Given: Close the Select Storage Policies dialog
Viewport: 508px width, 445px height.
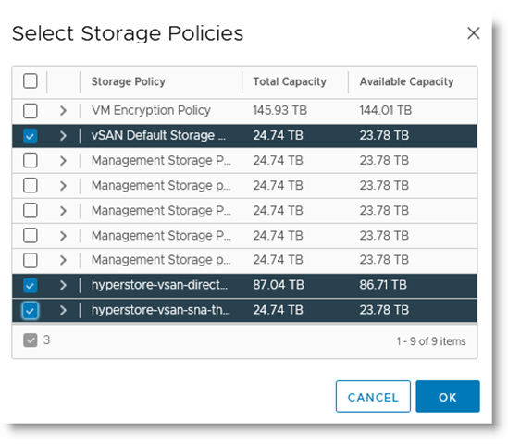Looking at the screenshot, I should pos(474,33).
